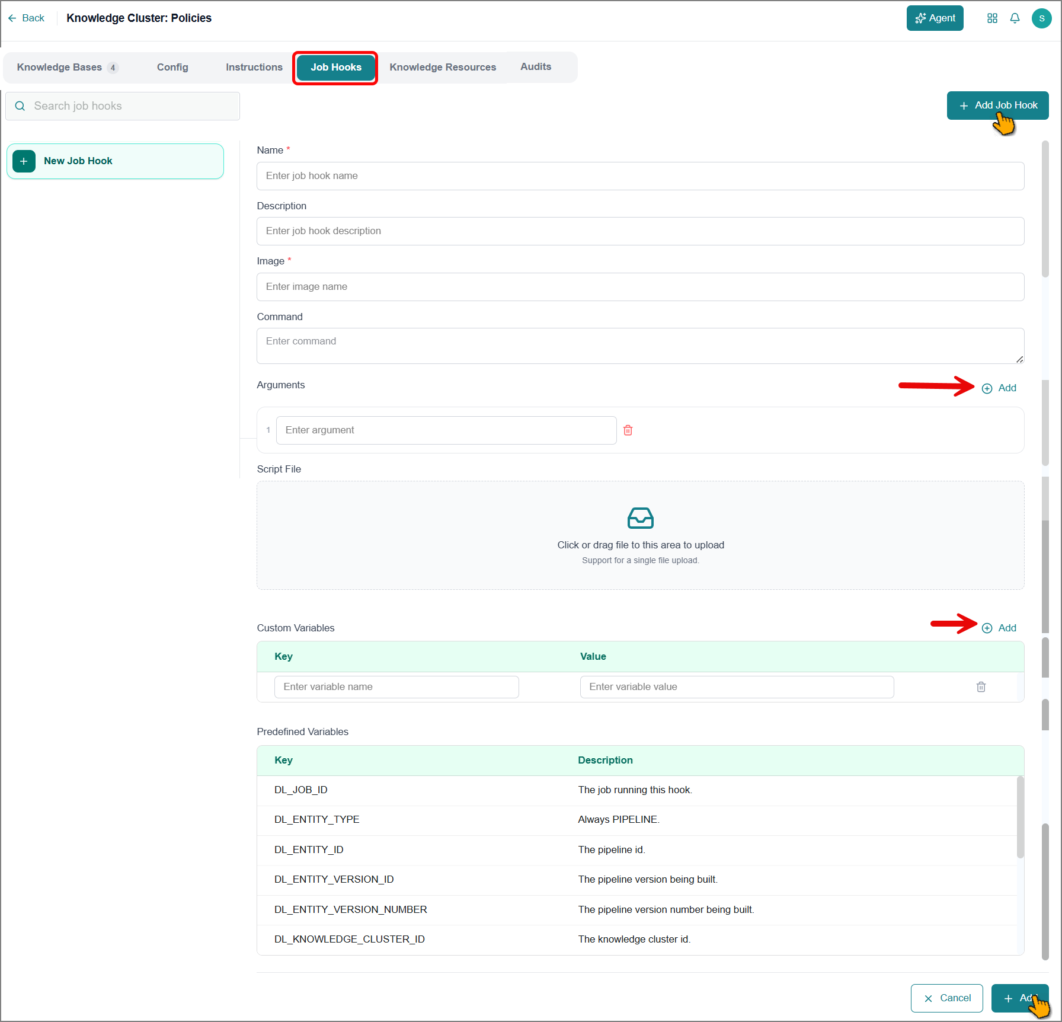Focus the job hook Description field
1062x1022 pixels.
coord(640,231)
